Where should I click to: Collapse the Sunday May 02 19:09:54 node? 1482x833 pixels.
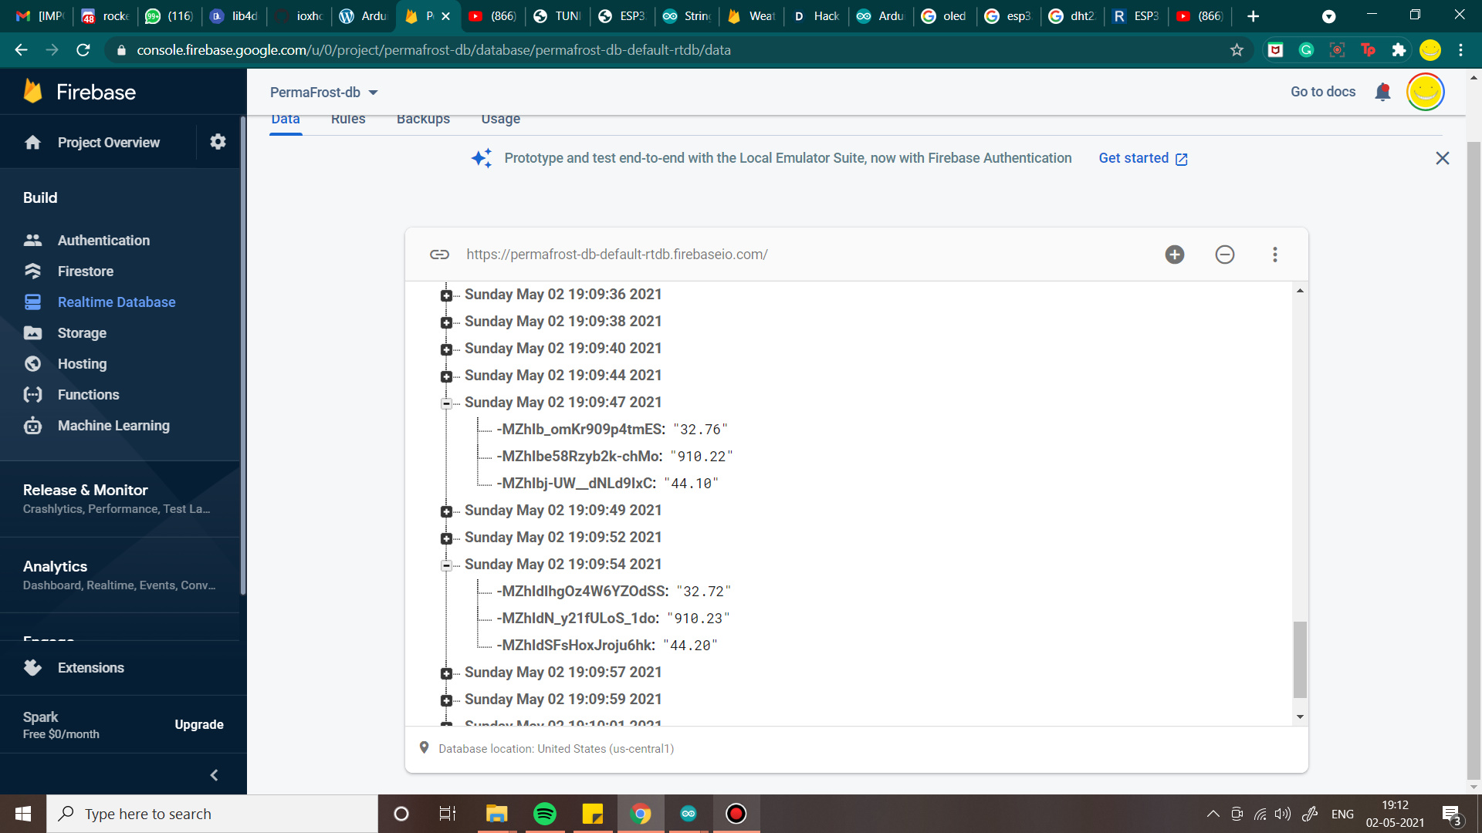pyautogui.click(x=446, y=565)
